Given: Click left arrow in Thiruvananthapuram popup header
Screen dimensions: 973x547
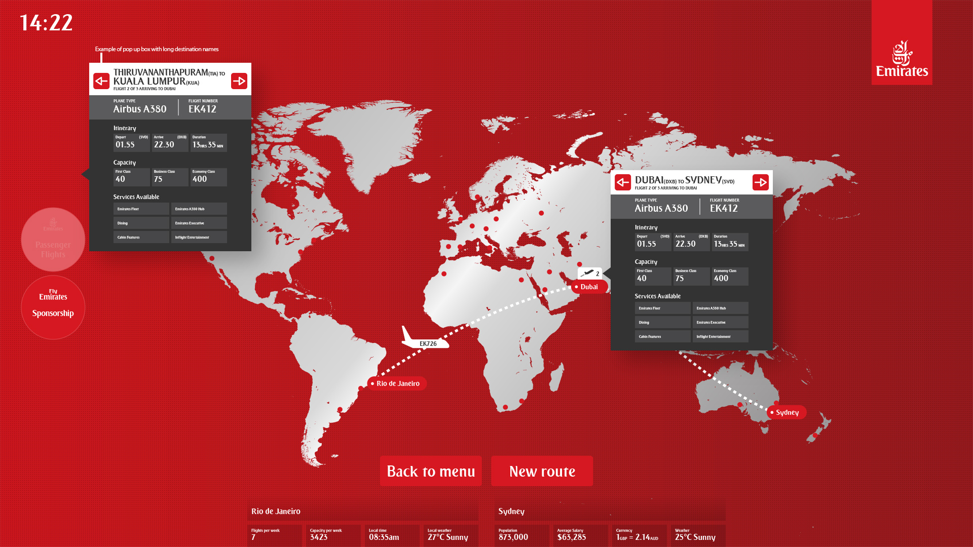Looking at the screenshot, I should [x=101, y=81].
